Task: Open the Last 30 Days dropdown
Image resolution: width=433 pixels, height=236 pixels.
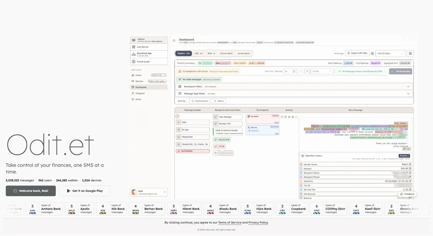Action: click(390, 53)
